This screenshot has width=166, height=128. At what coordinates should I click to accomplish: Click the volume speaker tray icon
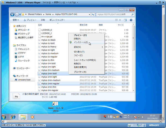point(143,117)
